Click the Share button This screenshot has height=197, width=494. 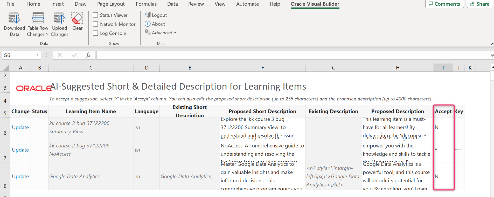click(480, 4)
